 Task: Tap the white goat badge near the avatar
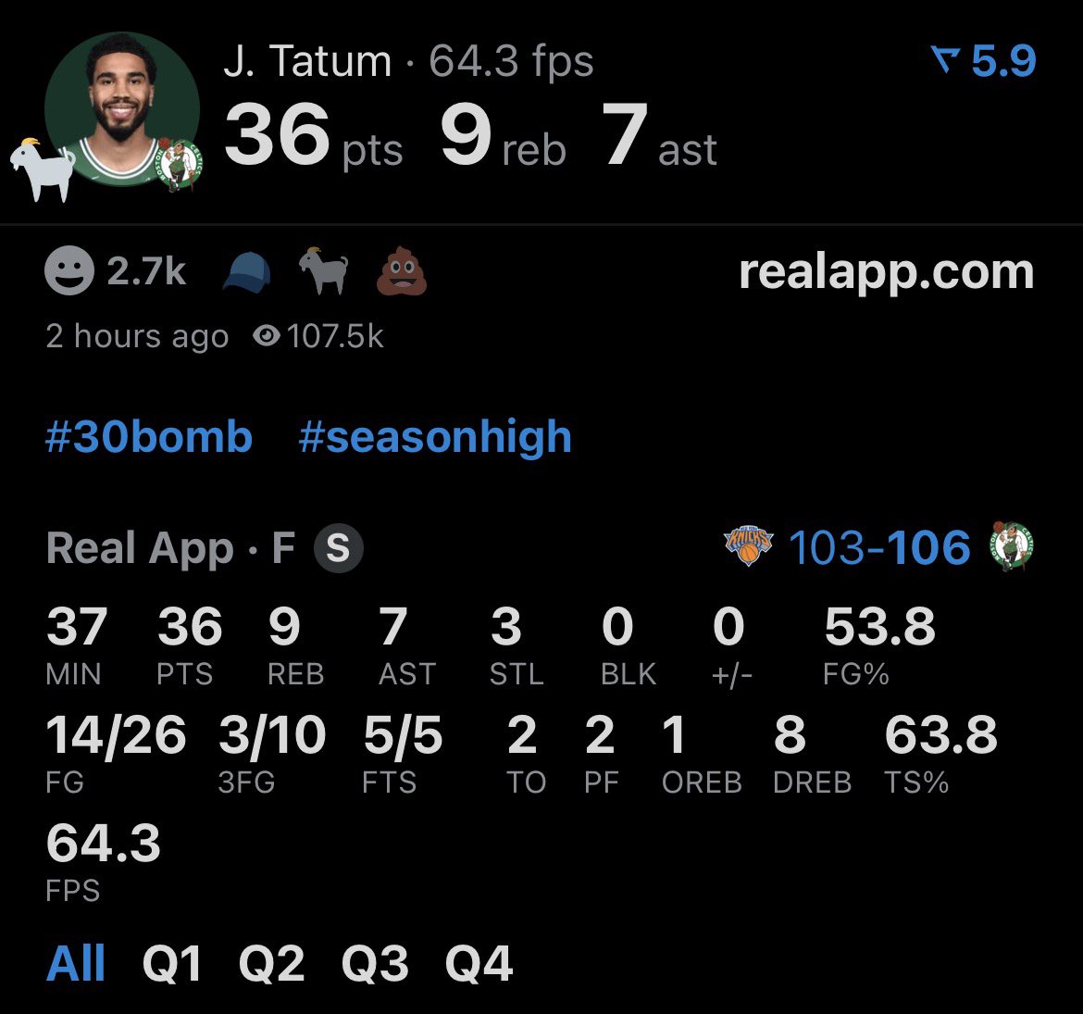42,169
